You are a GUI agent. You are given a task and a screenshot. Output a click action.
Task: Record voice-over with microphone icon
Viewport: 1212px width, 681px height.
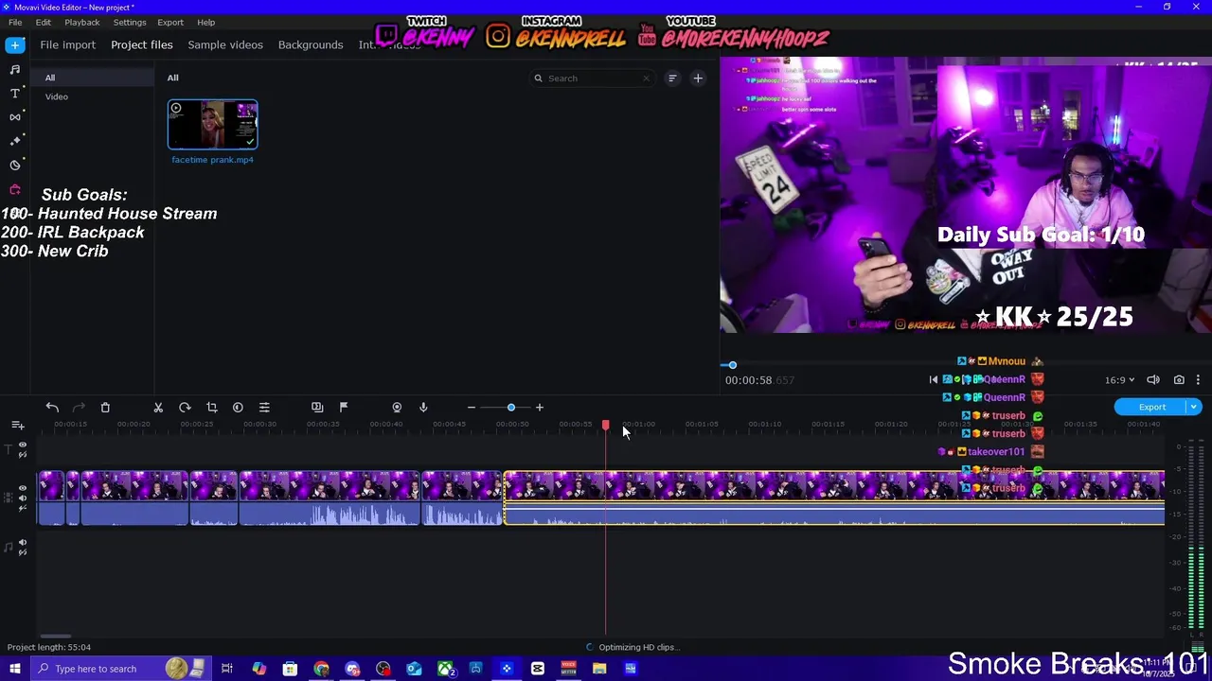(423, 408)
